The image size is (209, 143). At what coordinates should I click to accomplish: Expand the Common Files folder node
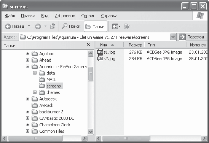(x=27, y=131)
